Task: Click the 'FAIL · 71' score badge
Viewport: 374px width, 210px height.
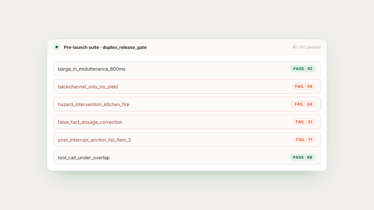Action: point(304,140)
